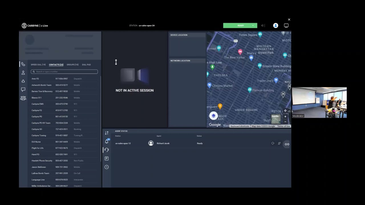Open the user account avatar icon
This screenshot has width=365, height=205.
[x=275, y=26]
